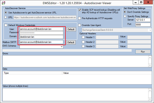Click inside the Errors text box

tap(75, 61)
